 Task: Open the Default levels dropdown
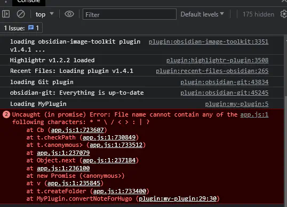tap(202, 14)
